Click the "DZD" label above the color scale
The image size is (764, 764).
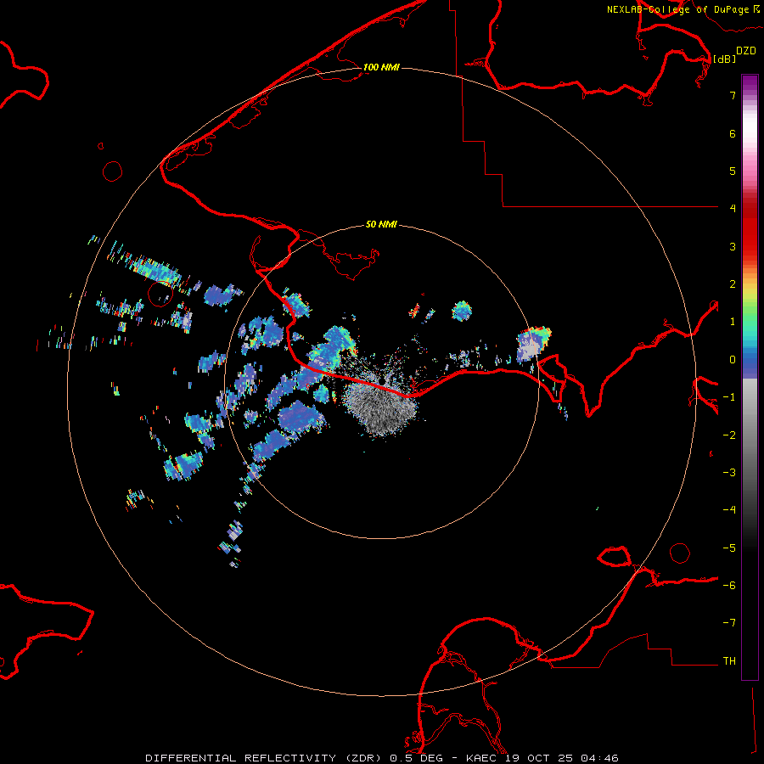click(x=746, y=51)
